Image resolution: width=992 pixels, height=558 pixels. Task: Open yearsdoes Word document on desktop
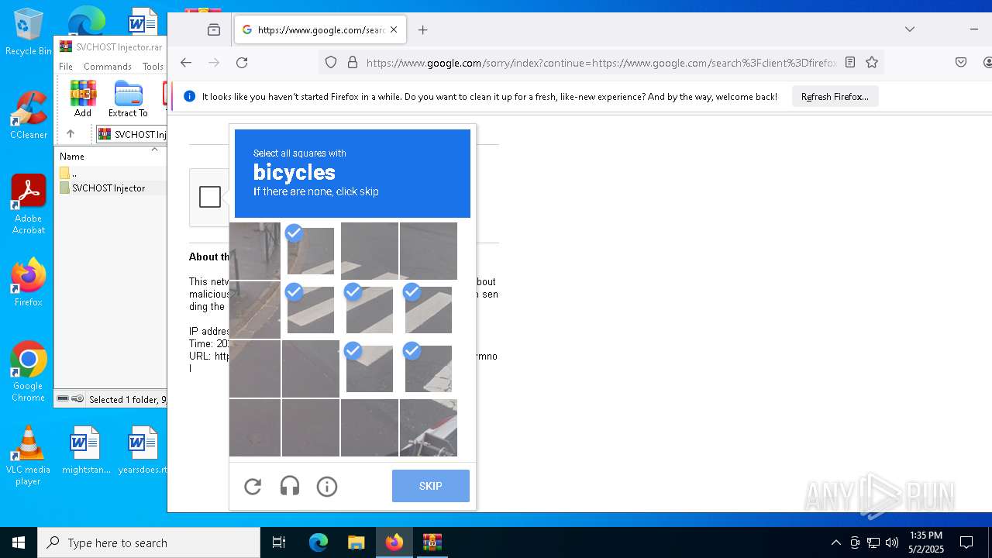(143, 449)
